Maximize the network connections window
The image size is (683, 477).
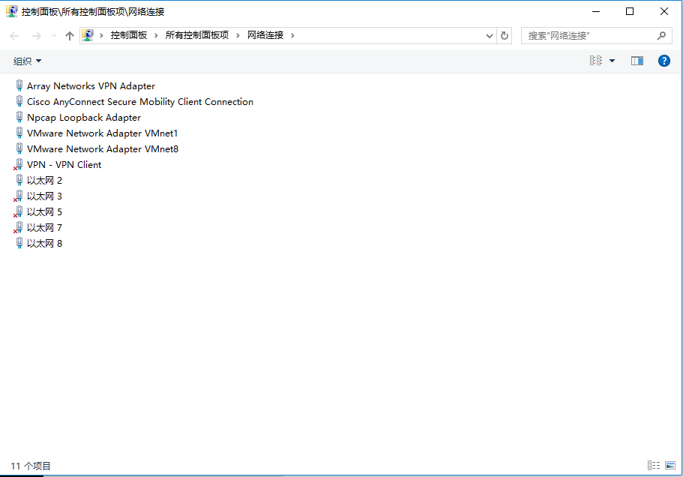click(630, 11)
